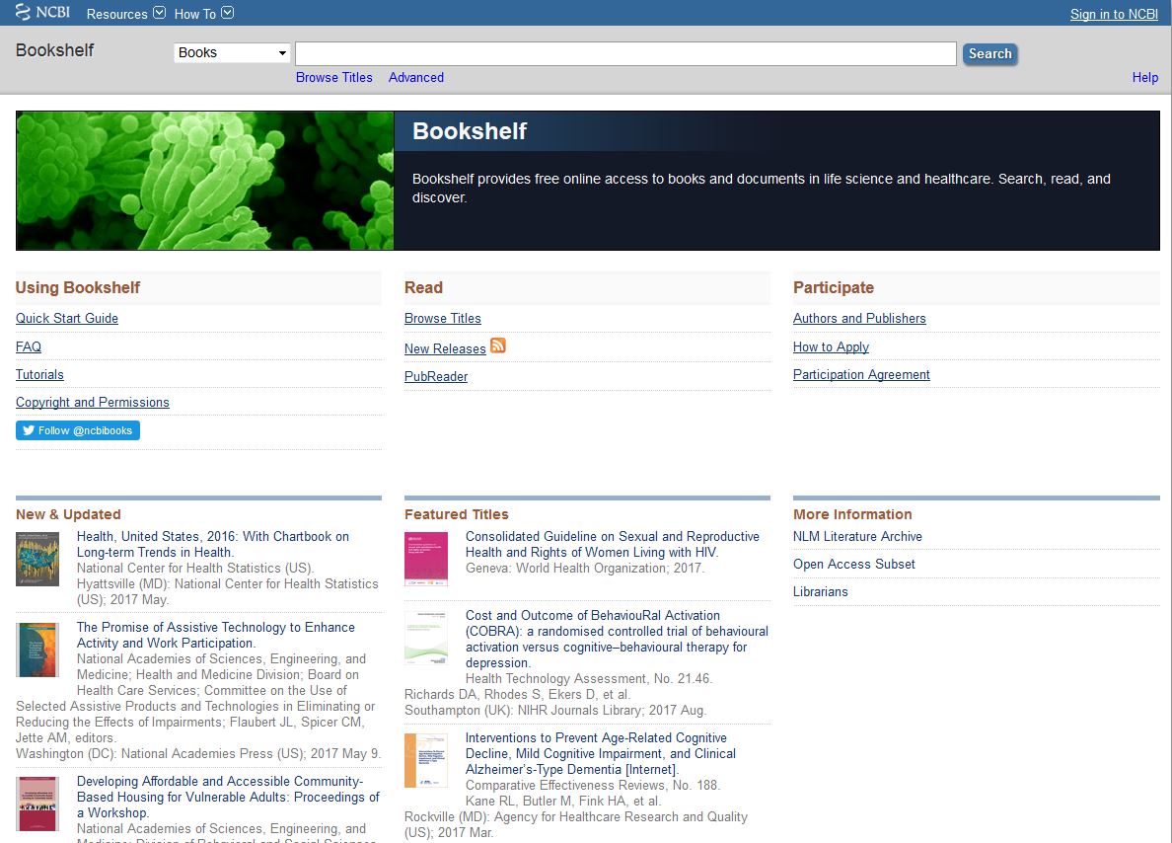Click the How To dropdown arrow icon

pyautogui.click(x=227, y=13)
